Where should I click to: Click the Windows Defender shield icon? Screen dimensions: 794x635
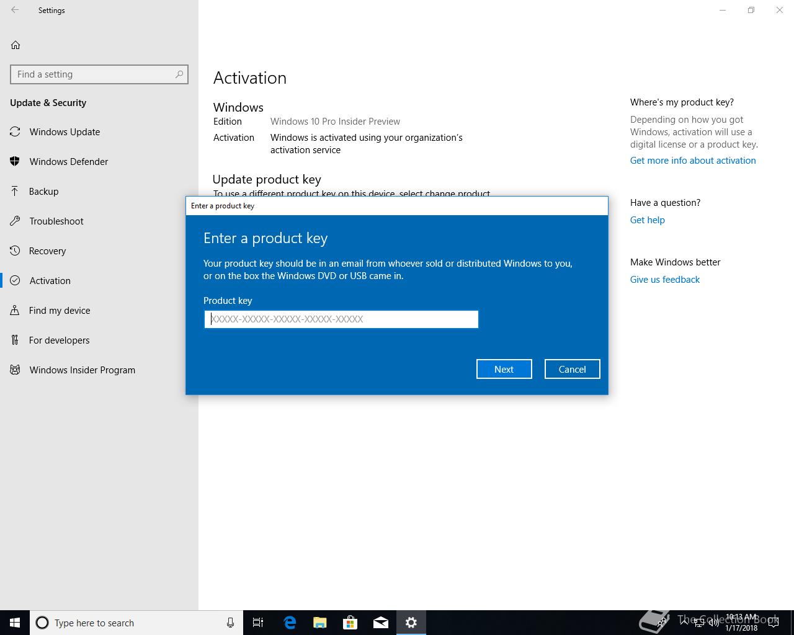(x=15, y=161)
